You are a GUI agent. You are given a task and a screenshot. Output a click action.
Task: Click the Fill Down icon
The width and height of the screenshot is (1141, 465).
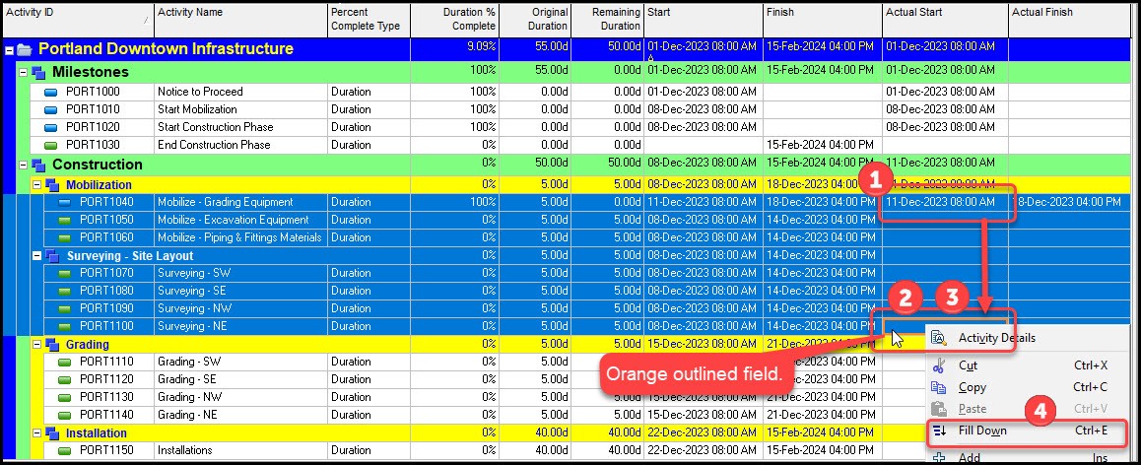pyautogui.click(x=938, y=431)
